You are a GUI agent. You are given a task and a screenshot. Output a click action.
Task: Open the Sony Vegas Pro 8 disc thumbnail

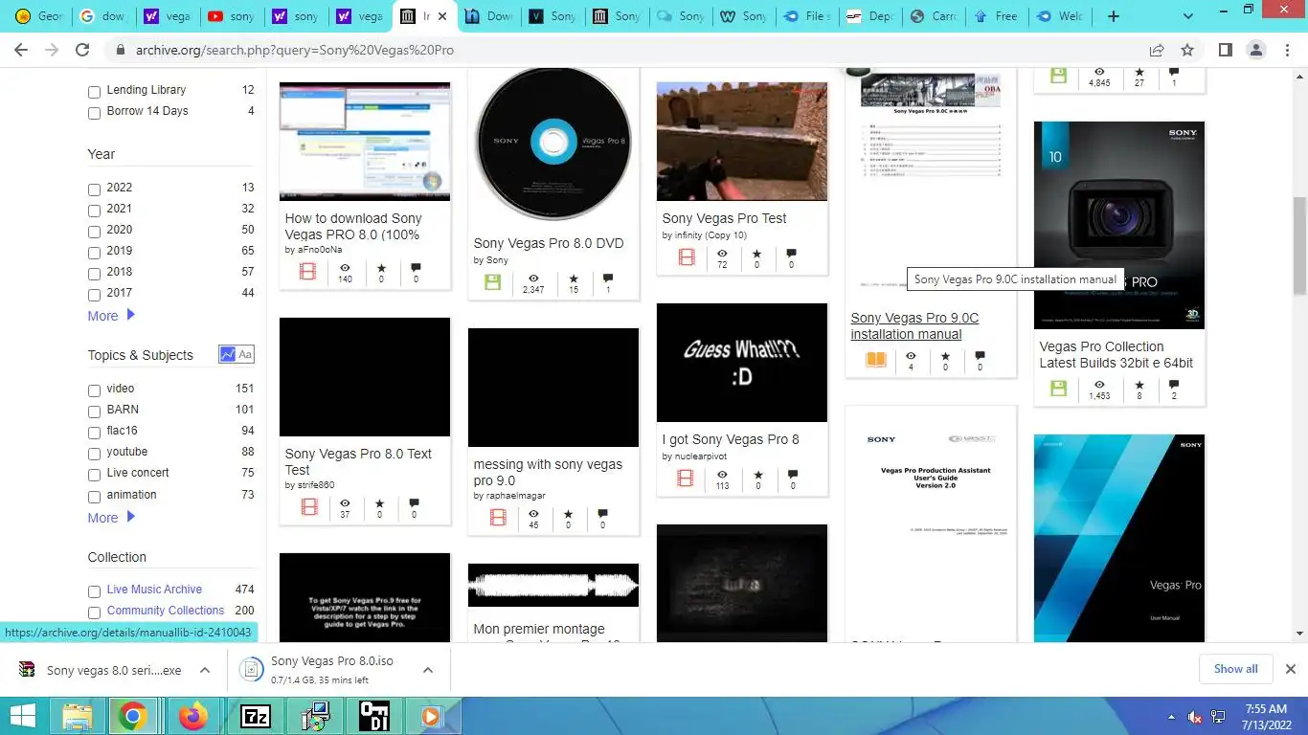point(553,144)
